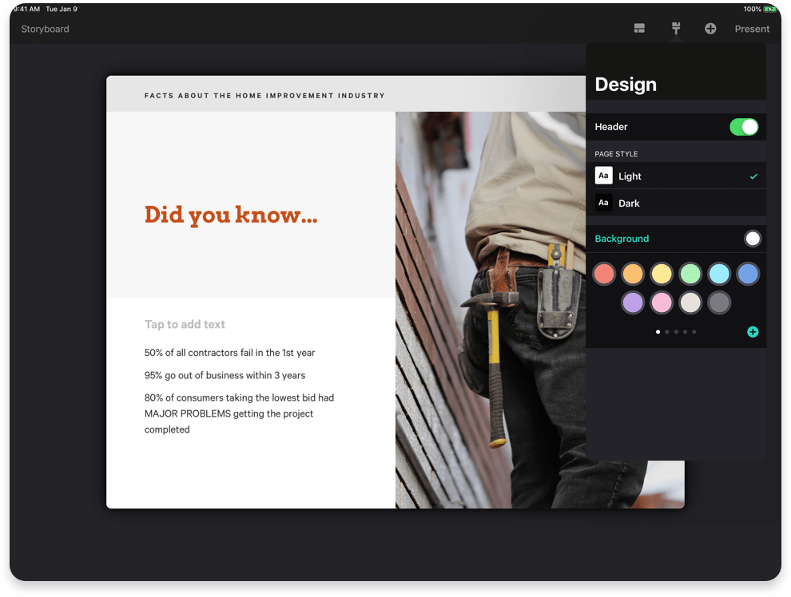
Task: Tap the Light style Aa thumbnail
Action: 603,176
